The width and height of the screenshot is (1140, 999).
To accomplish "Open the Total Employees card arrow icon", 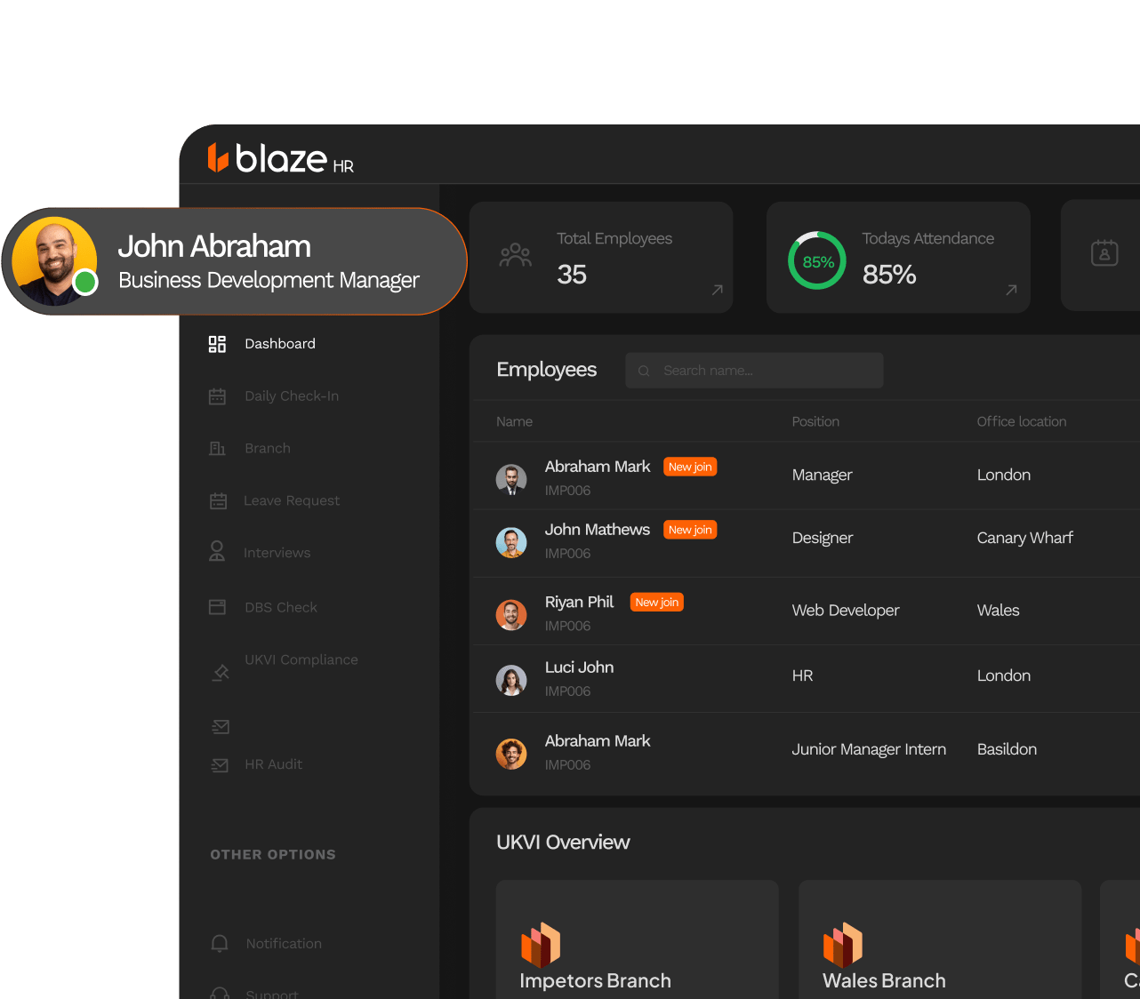I will pos(717,291).
